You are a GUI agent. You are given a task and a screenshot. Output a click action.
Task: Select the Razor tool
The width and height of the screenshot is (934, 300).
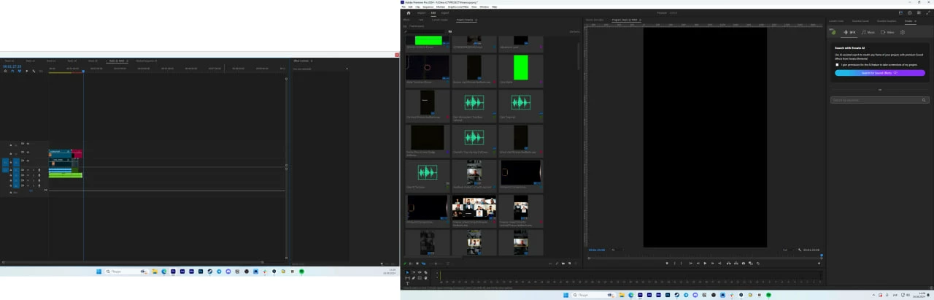click(x=426, y=272)
